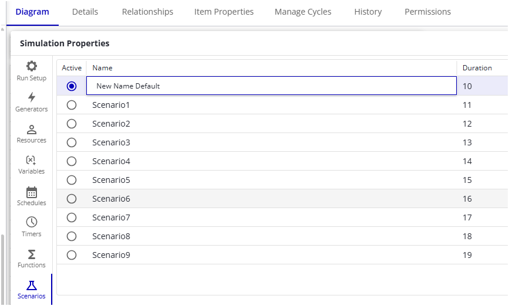Open the Run Setup gear icon
This screenshot has width=509, height=306.
[x=32, y=66]
